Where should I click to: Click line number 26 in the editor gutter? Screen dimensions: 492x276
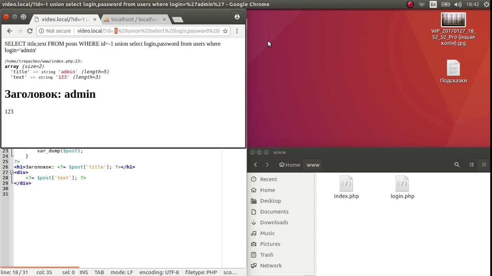click(x=5, y=167)
